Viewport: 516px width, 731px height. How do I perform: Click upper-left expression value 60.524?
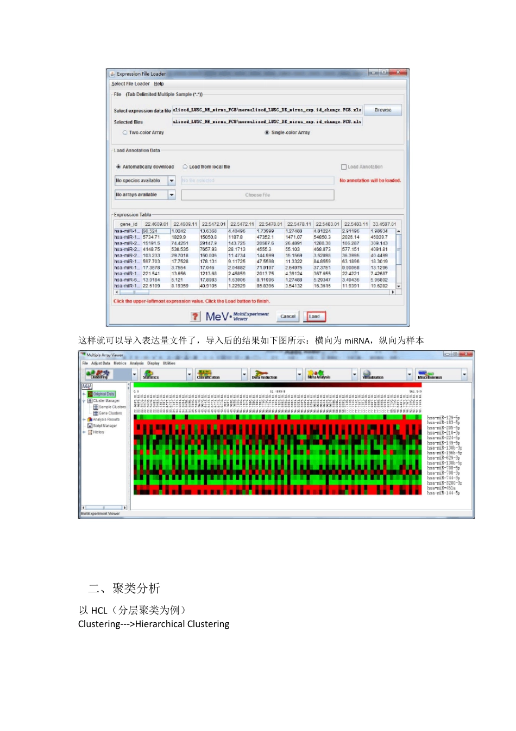click(x=156, y=231)
